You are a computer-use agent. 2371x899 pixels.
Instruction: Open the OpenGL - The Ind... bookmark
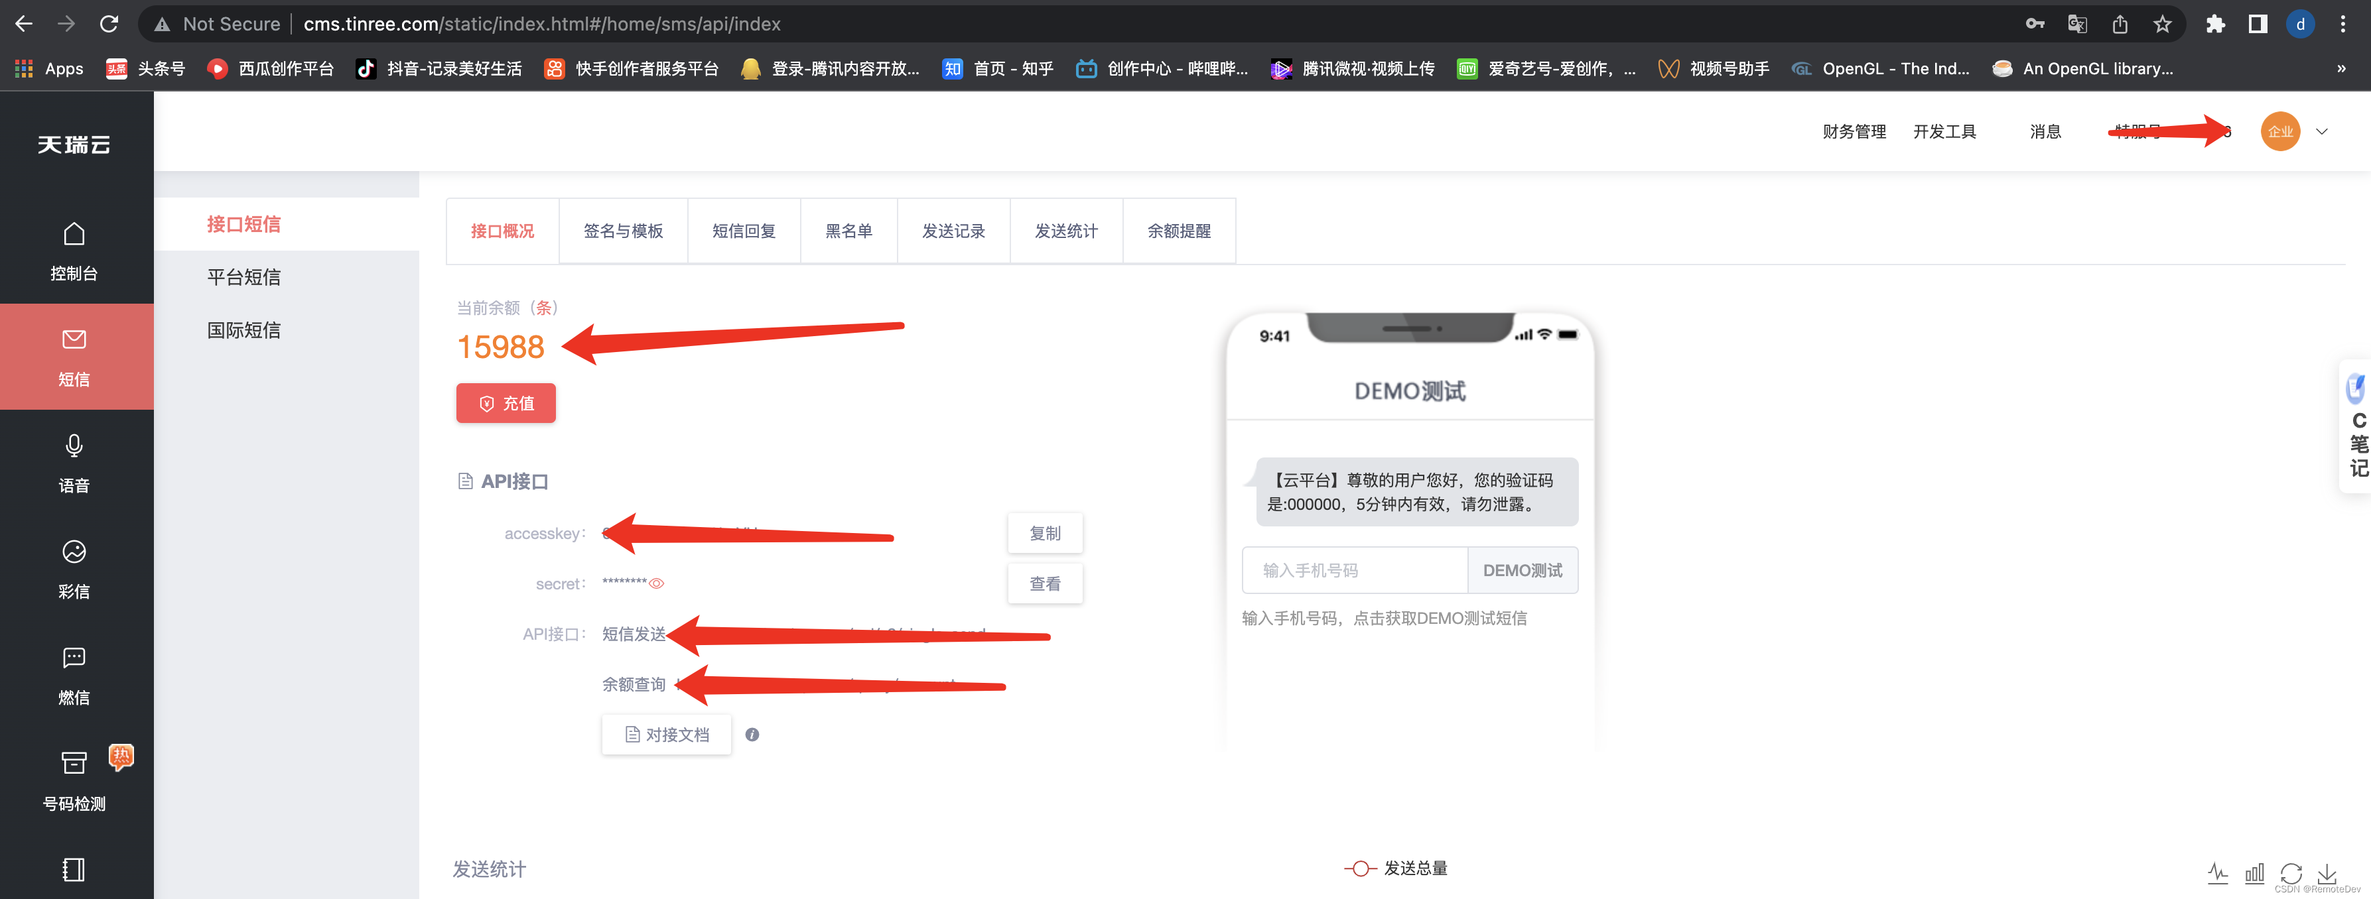pos(1881,68)
